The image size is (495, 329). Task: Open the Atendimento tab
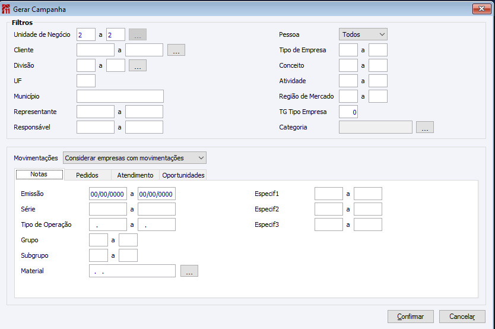click(x=135, y=175)
